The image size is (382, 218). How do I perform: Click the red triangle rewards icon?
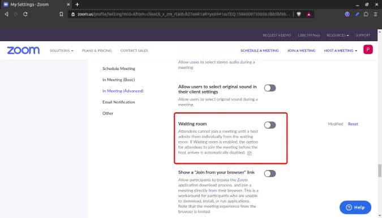(308, 14)
